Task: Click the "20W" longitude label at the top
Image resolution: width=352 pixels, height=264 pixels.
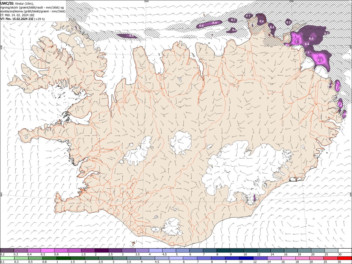Action: coord(146,1)
